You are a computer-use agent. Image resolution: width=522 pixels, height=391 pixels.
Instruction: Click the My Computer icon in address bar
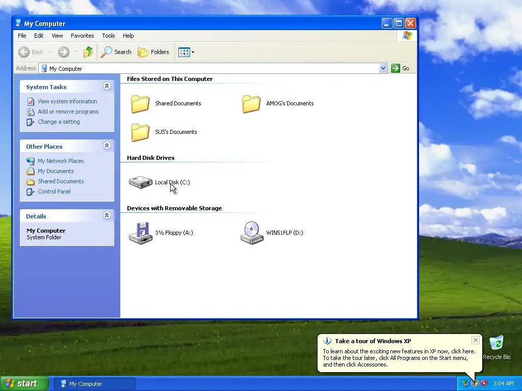click(x=44, y=69)
